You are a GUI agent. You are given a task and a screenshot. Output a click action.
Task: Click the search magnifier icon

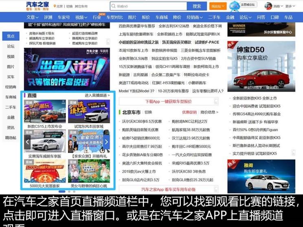coord(114,7)
